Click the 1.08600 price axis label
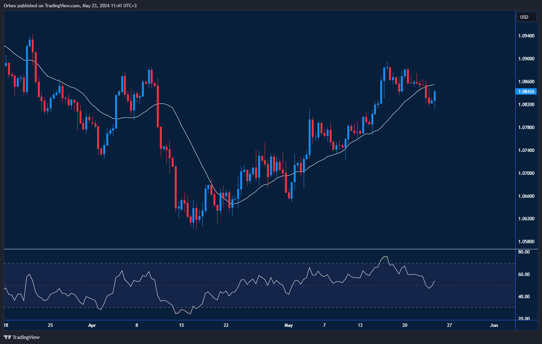This screenshot has width=542, height=344. pos(526,82)
